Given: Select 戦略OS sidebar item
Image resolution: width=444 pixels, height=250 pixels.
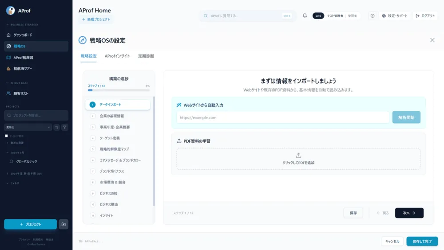Looking at the screenshot, I should point(36,46).
